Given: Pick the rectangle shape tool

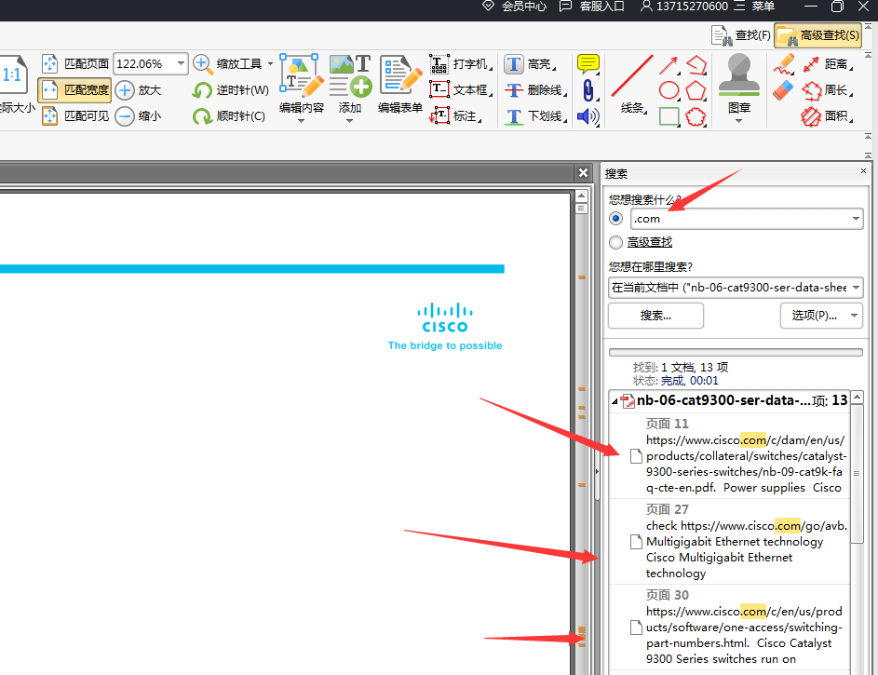Looking at the screenshot, I should click(x=669, y=116).
